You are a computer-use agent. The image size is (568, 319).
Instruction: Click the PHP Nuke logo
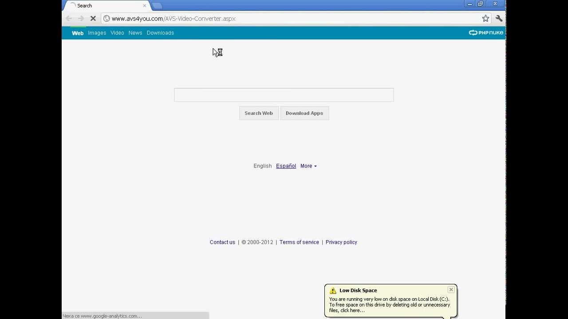tap(486, 33)
